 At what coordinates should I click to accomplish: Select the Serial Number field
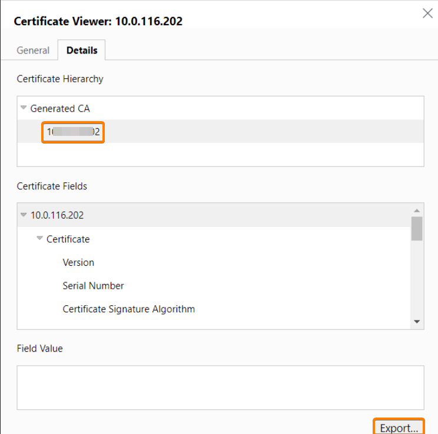click(93, 286)
